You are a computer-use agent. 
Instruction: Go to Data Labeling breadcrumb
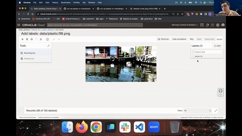24,30
